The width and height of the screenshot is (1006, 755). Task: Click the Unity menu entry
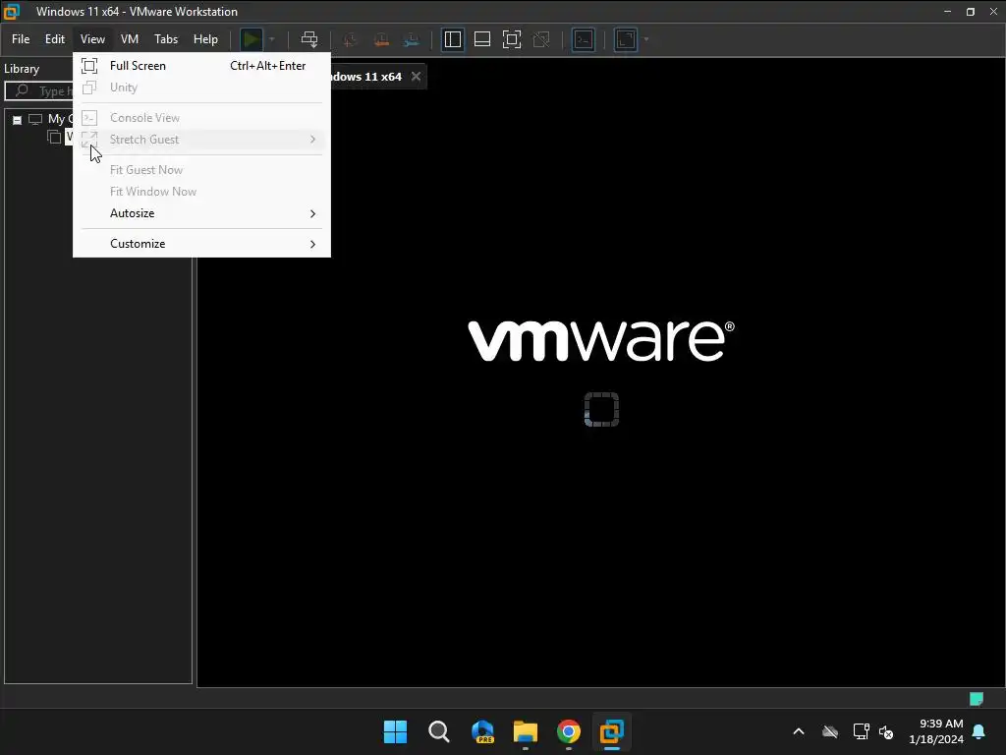[201, 87]
